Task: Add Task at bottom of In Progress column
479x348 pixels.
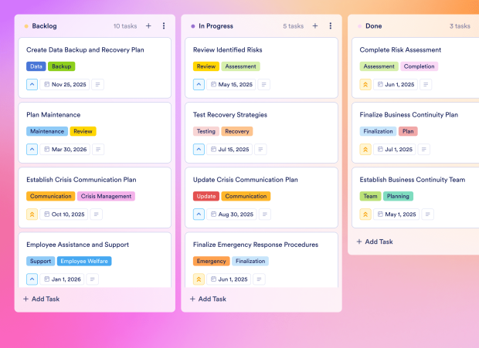Action: coord(208,299)
